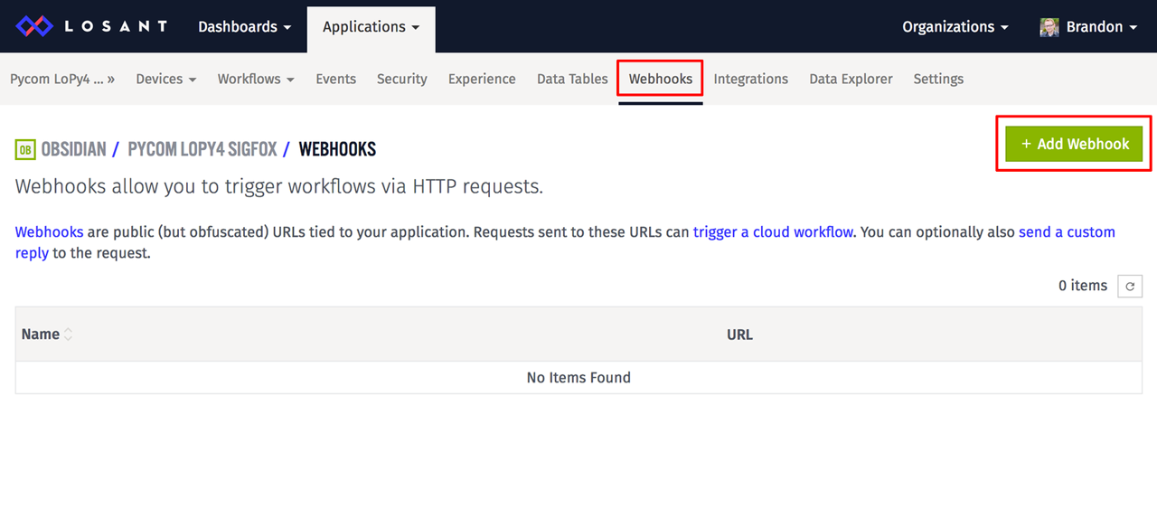Click the refresh icon next to 0 items

click(1130, 286)
